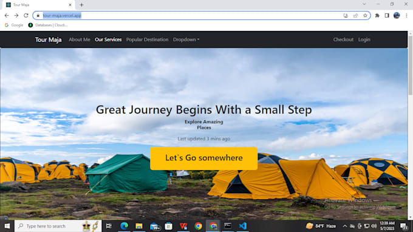Open the browser side panel icon

(387, 16)
